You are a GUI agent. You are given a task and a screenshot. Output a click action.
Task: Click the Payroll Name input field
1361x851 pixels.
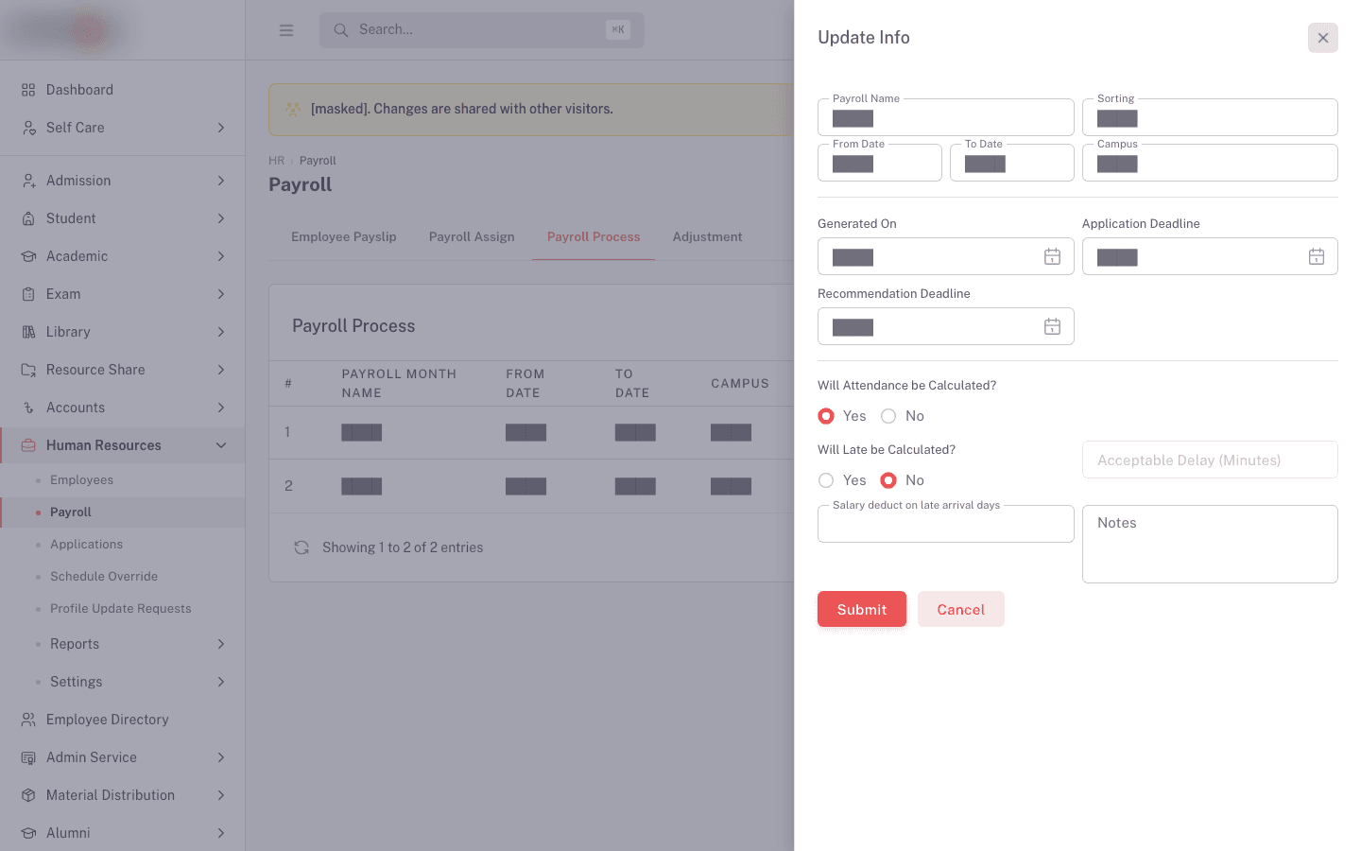tap(946, 118)
